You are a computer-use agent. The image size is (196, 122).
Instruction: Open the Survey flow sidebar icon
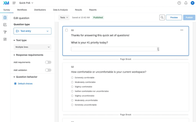(5, 25)
